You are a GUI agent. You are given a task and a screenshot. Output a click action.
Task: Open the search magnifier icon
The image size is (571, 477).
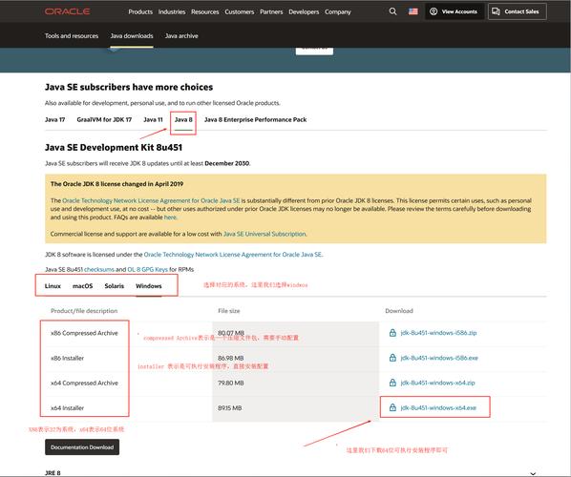pyautogui.click(x=393, y=11)
